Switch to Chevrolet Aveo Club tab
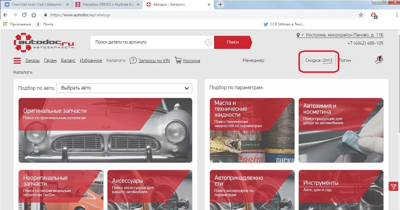The height and width of the screenshot is (210, 400). (x=36, y=4)
